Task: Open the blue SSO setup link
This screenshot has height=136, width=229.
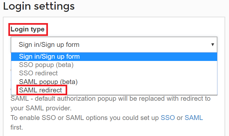Action: 168,118
